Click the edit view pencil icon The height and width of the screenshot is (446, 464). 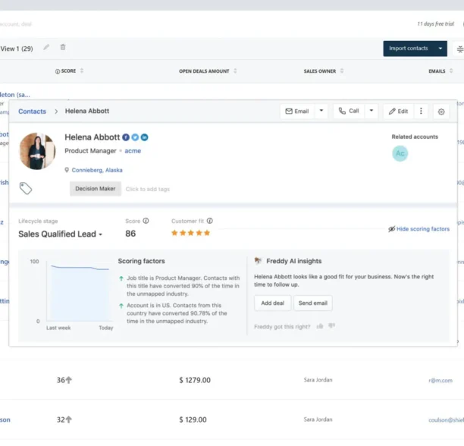(x=46, y=47)
